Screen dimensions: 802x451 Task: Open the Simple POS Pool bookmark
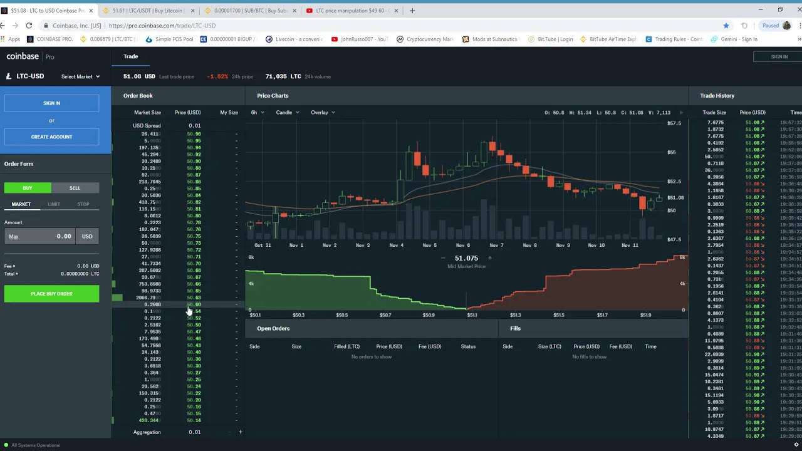(169, 39)
